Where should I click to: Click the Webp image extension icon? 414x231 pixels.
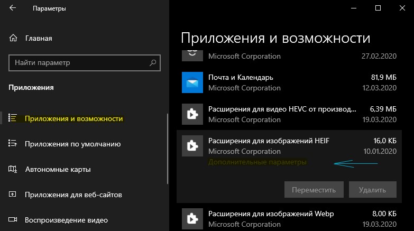point(192,219)
